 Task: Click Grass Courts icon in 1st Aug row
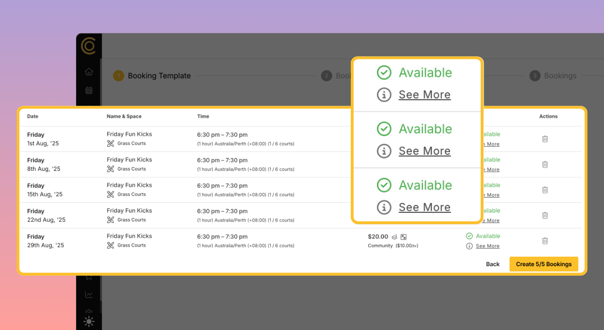[110, 143]
